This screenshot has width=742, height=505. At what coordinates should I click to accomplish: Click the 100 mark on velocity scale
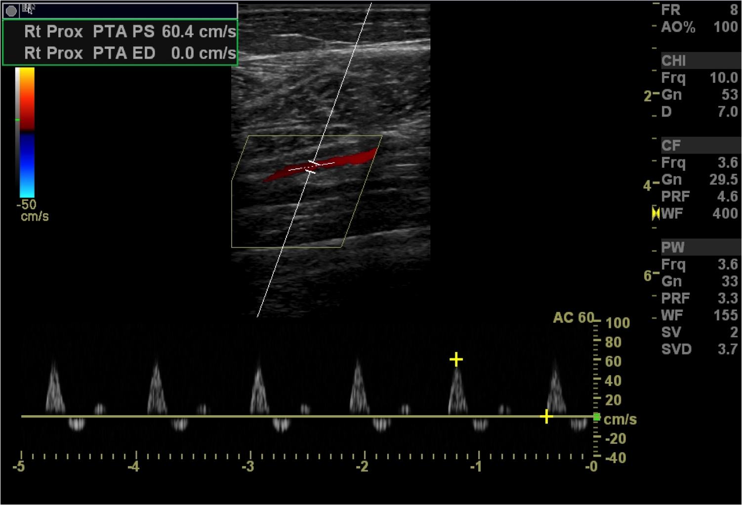coord(618,323)
